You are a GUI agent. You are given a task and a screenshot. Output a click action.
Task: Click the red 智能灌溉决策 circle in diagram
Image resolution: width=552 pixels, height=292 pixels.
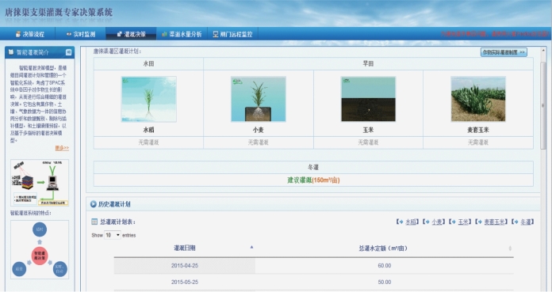(40, 256)
